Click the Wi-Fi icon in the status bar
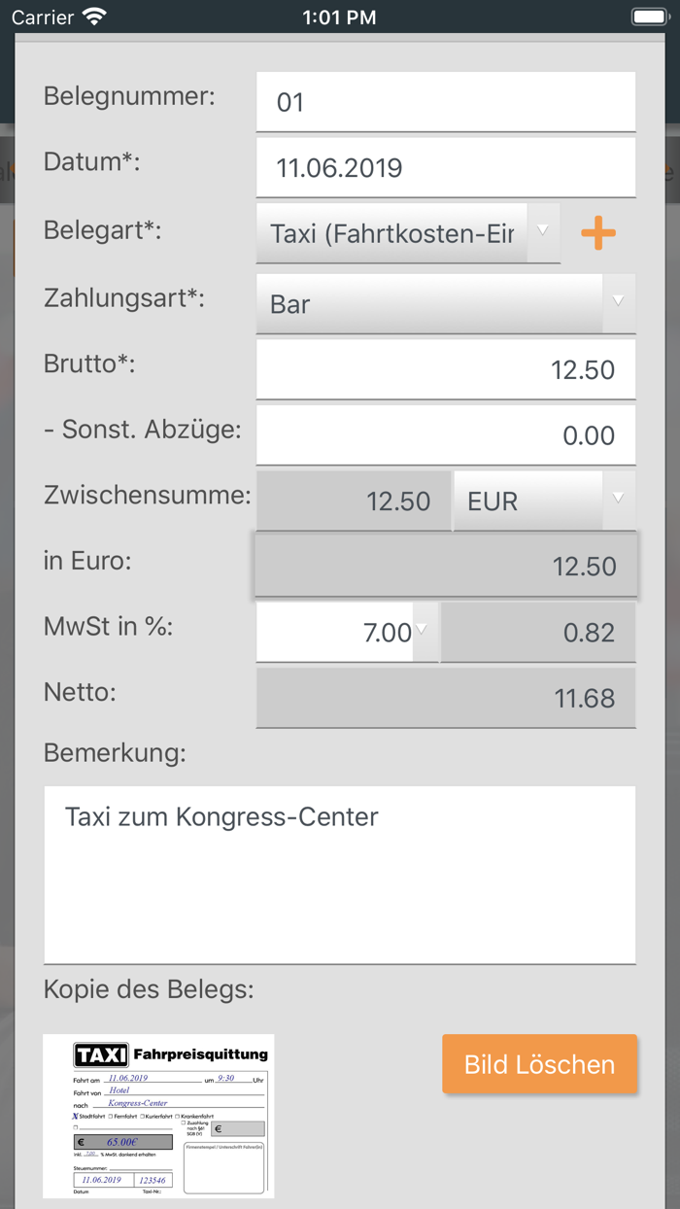This screenshot has height=1209, width=680. pyautogui.click(x=92, y=17)
